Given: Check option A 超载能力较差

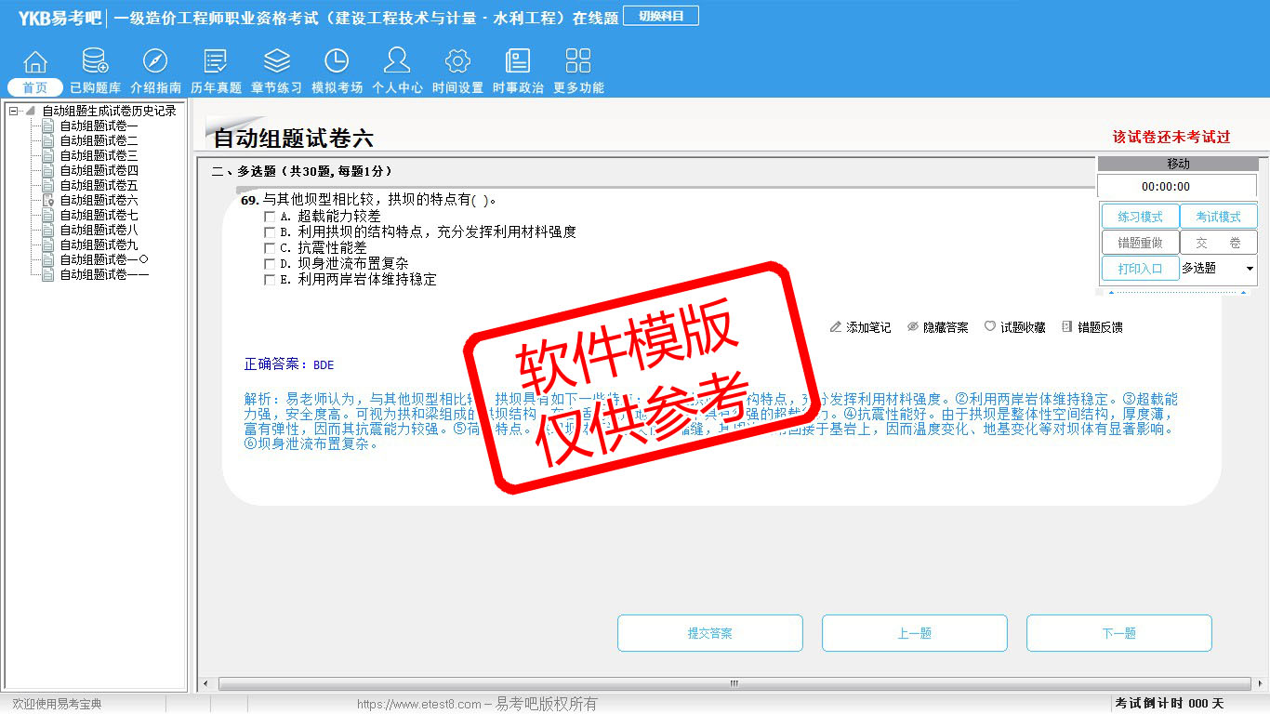Looking at the screenshot, I should click(270, 217).
